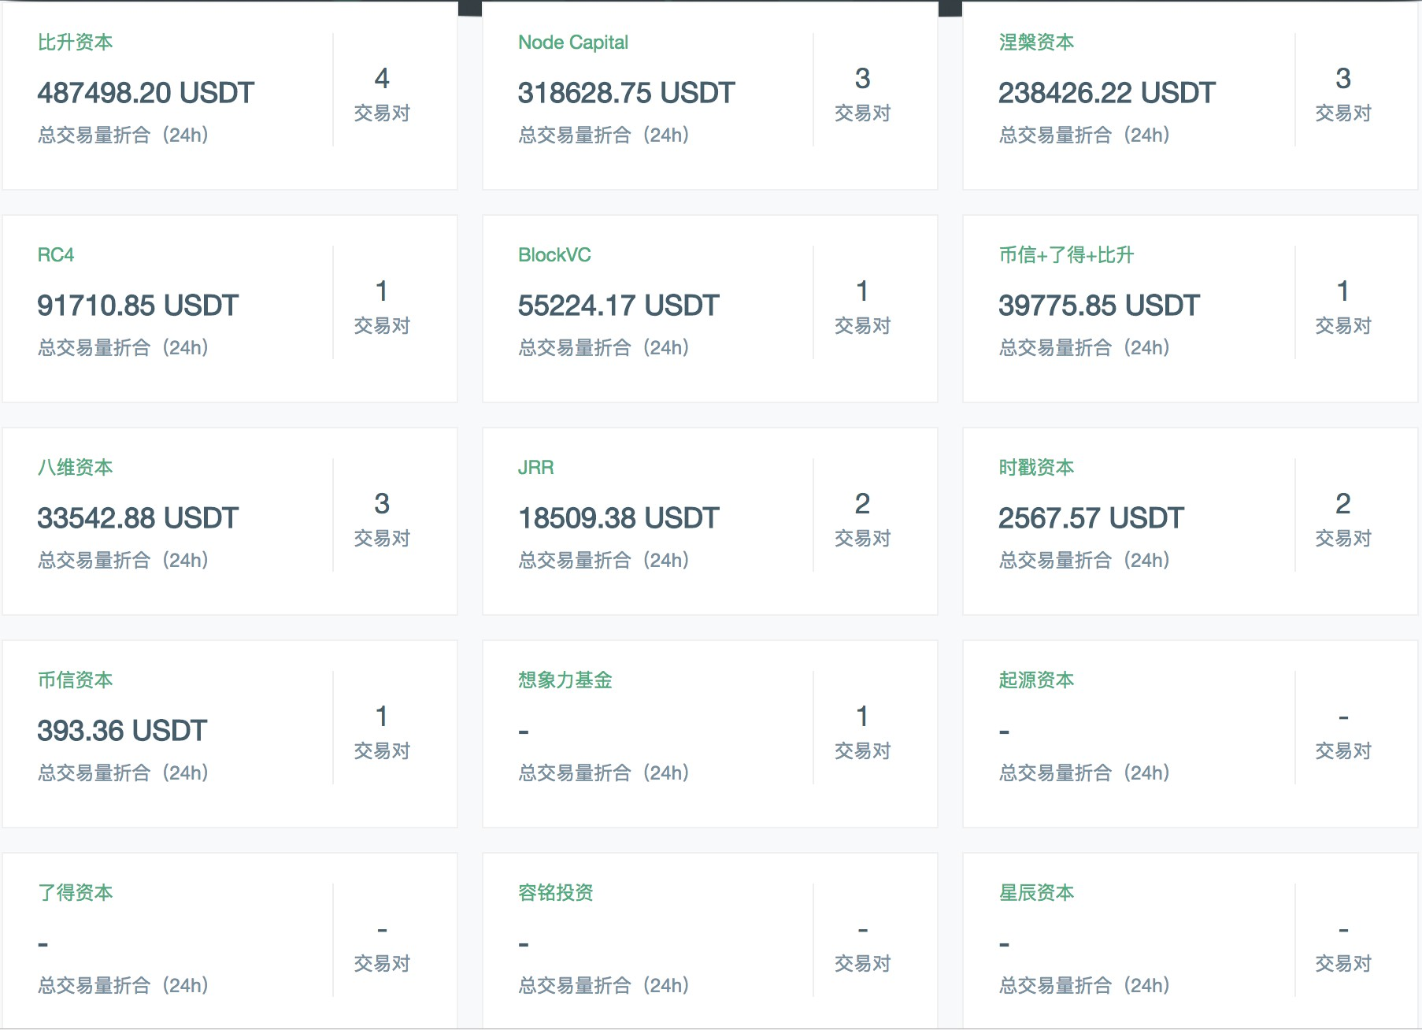This screenshot has width=1422, height=1030.
Task: Open the 星辰资本 fund link
Action: (x=1036, y=893)
